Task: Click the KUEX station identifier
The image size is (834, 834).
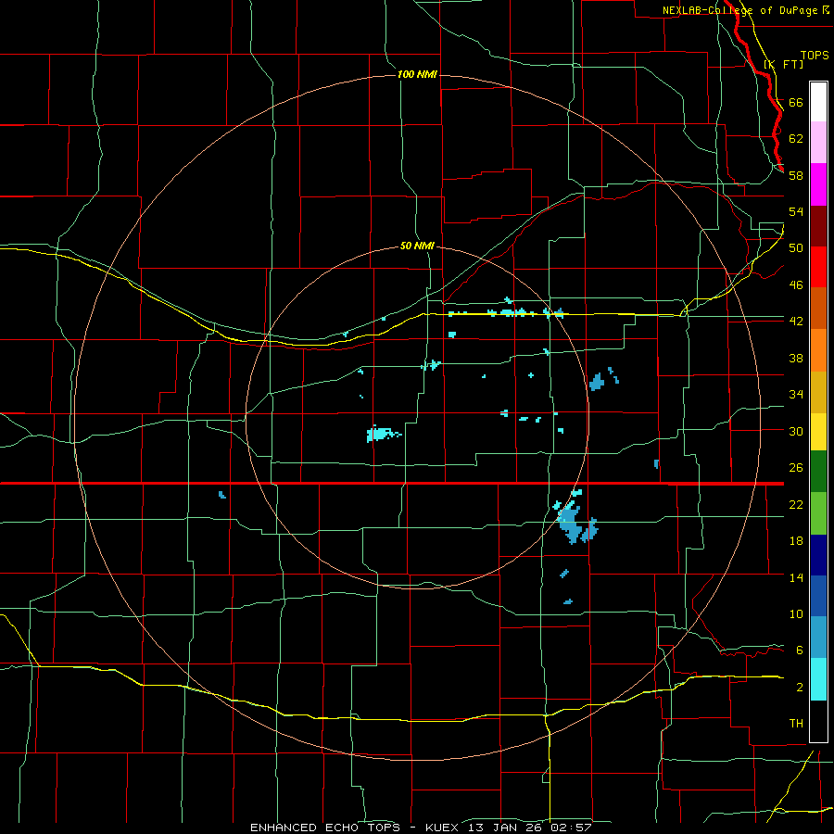Action: click(447, 828)
